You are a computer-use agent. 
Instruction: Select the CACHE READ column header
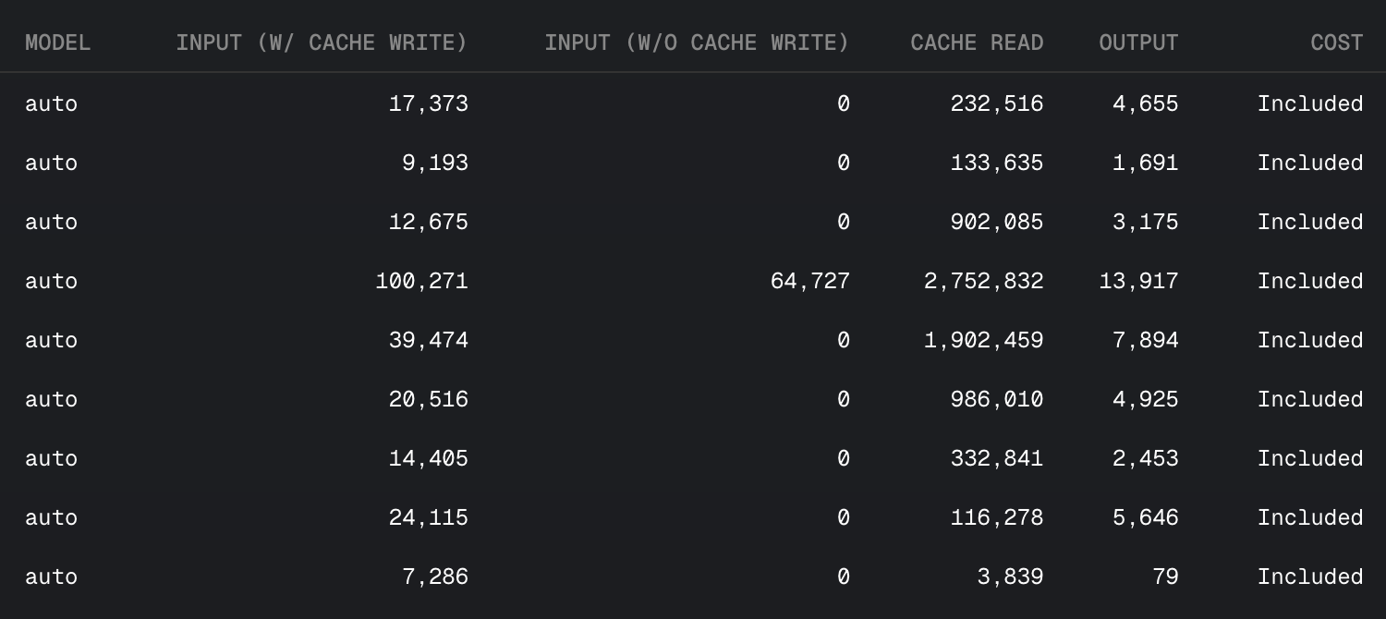point(977,42)
